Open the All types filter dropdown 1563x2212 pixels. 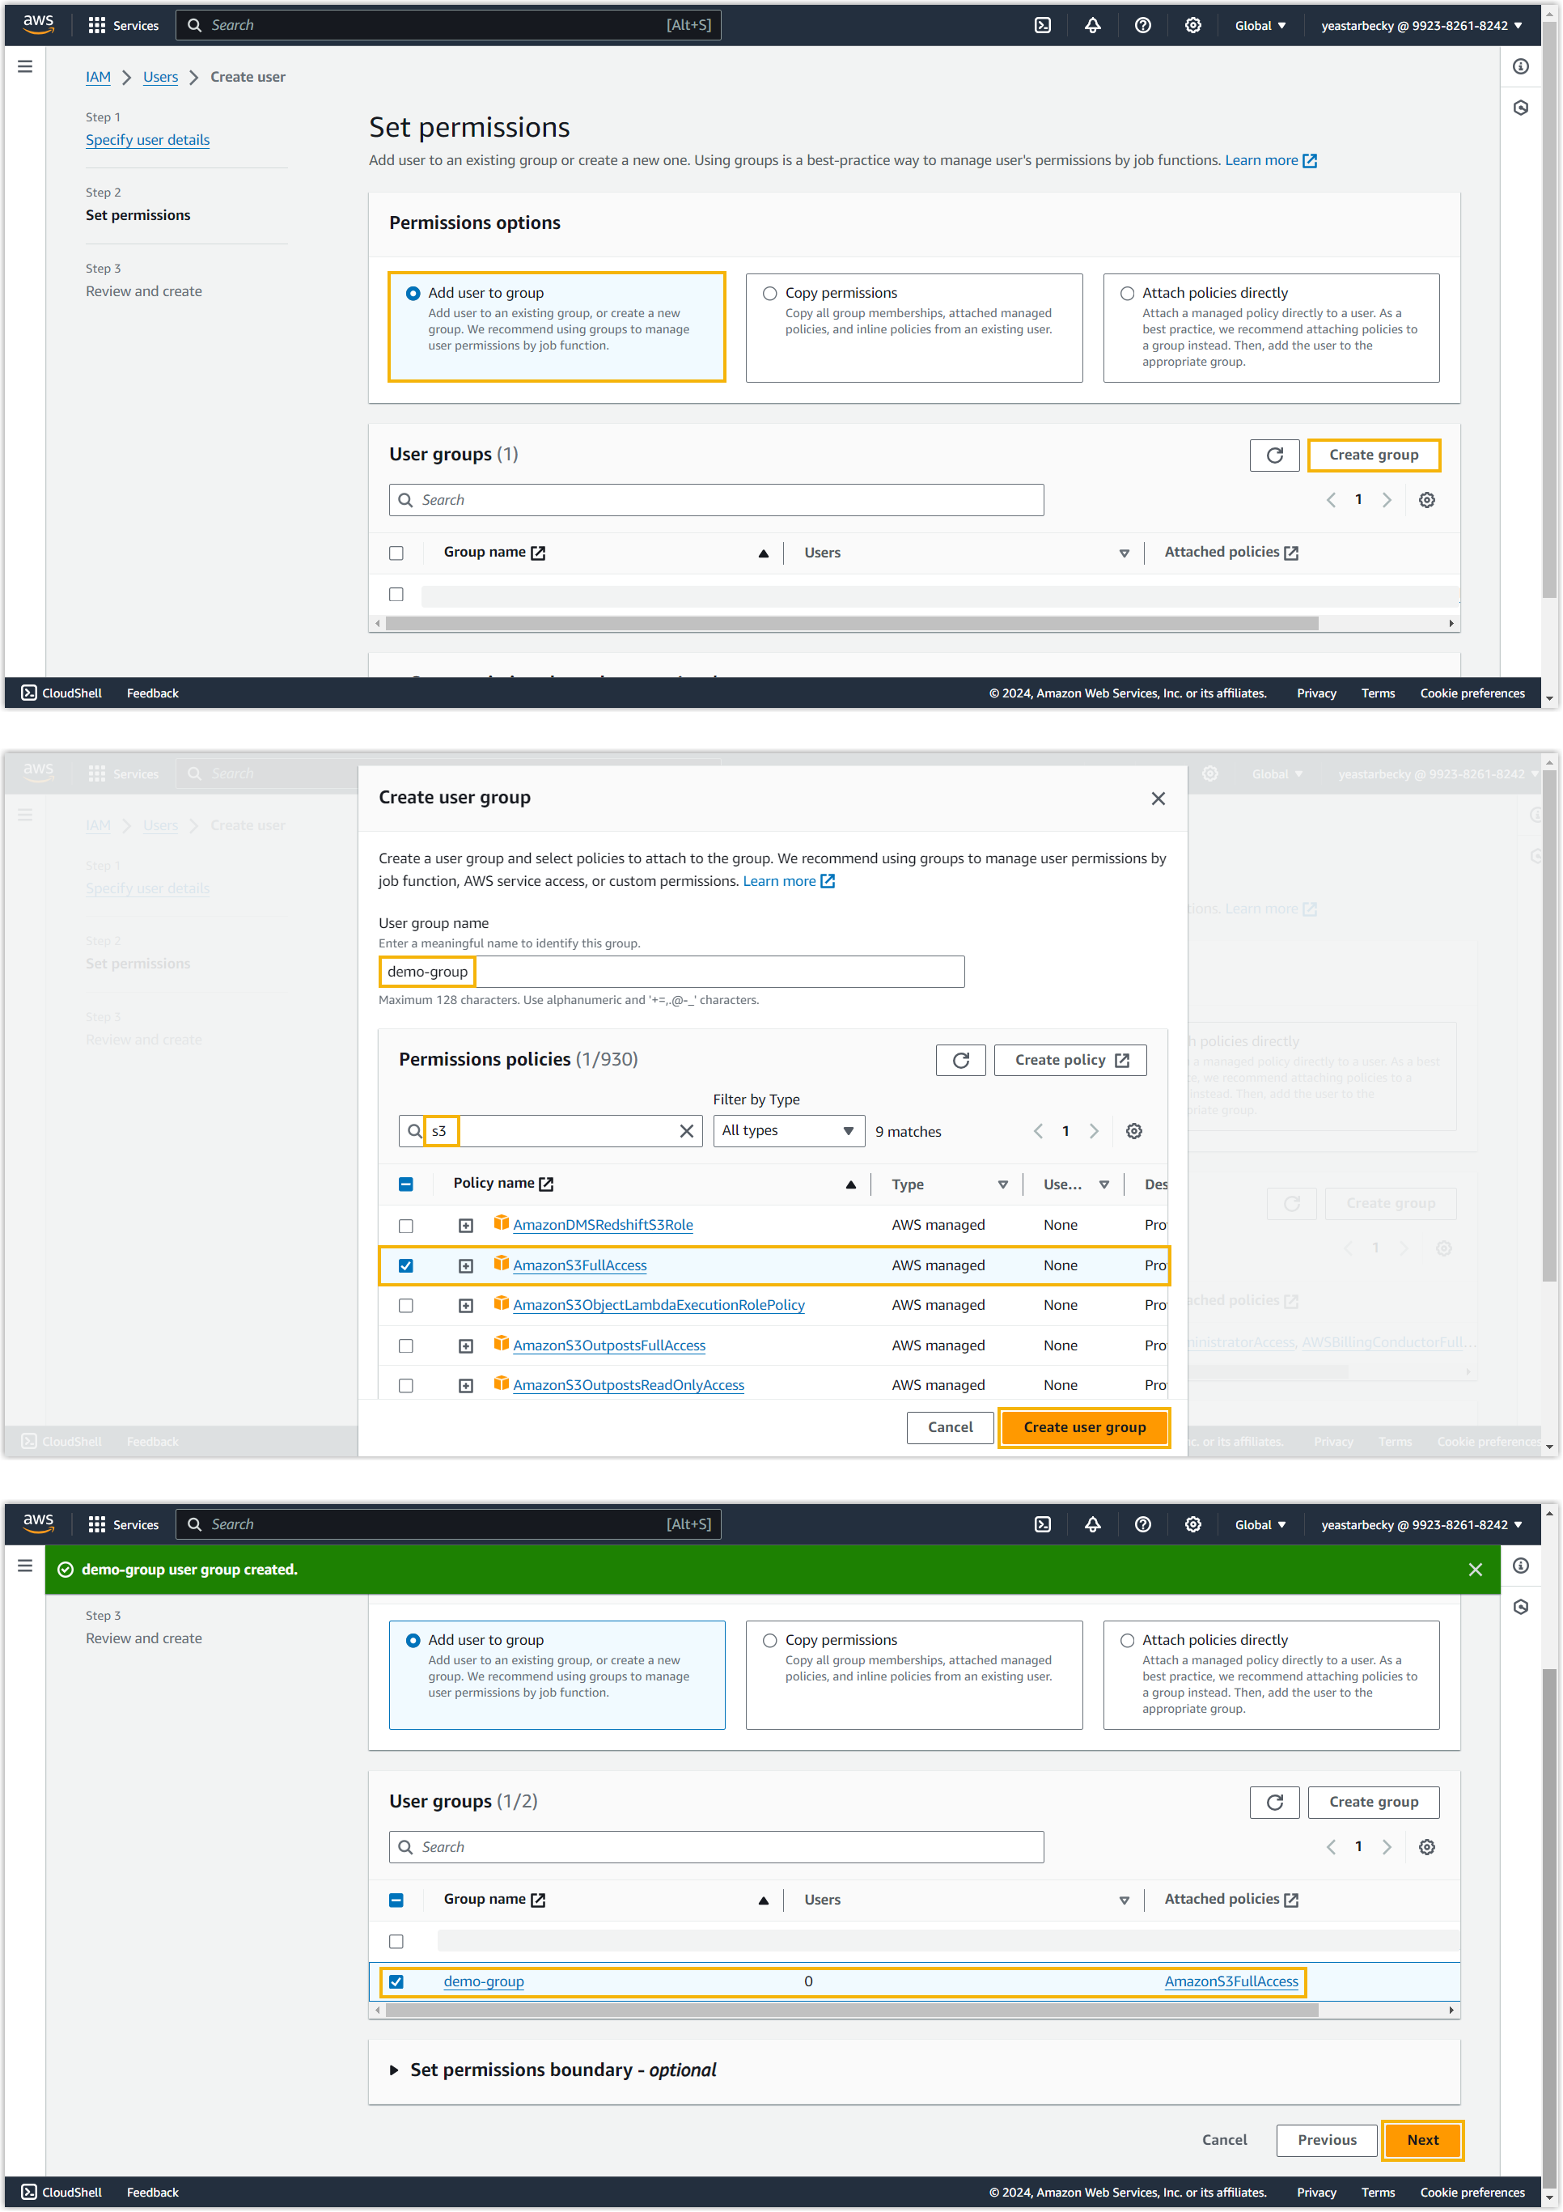coord(787,1131)
